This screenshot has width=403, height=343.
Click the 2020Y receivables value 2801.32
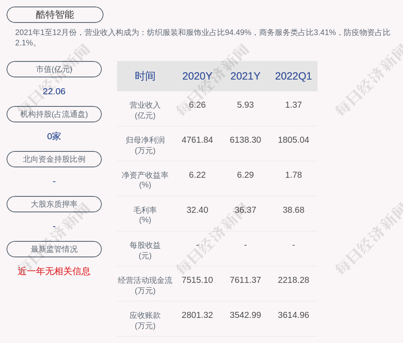point(197,315)
